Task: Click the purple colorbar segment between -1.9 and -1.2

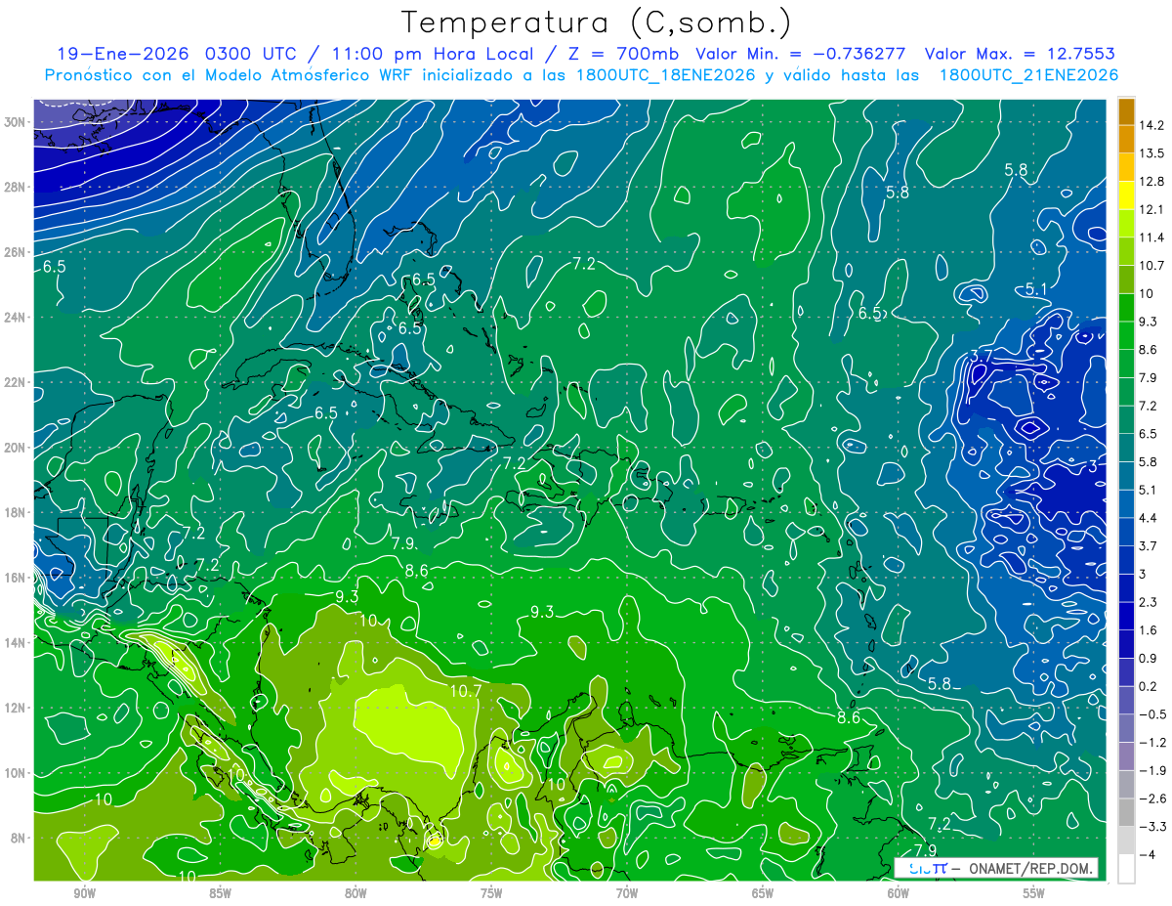Action: 1126,755
